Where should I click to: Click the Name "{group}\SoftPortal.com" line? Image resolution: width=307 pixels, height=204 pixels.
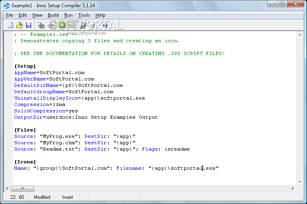116,168
